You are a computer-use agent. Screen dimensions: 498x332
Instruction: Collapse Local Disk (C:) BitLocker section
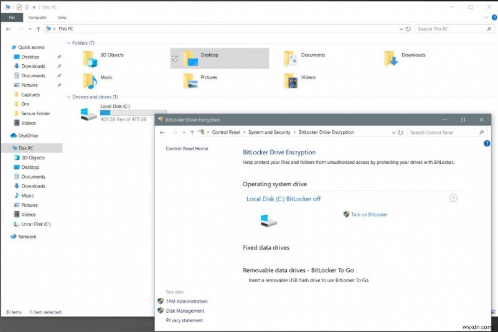coord(453,198)
